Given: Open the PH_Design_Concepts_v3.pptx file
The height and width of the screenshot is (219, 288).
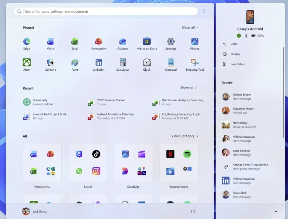Looking at the screenshot, I should click(x=177, y=116).
